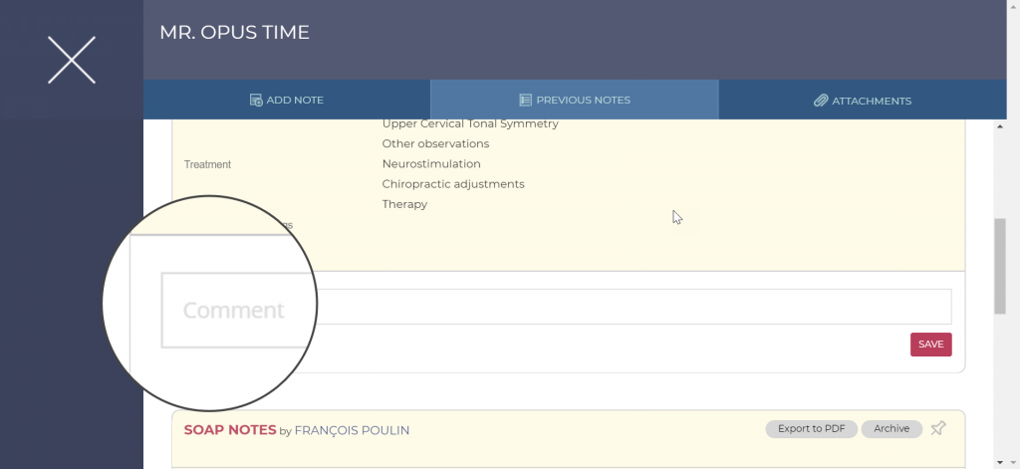Screen dimensions: 1020x469
Task: Pin the SOAP Notes entry
Action: 938,428
